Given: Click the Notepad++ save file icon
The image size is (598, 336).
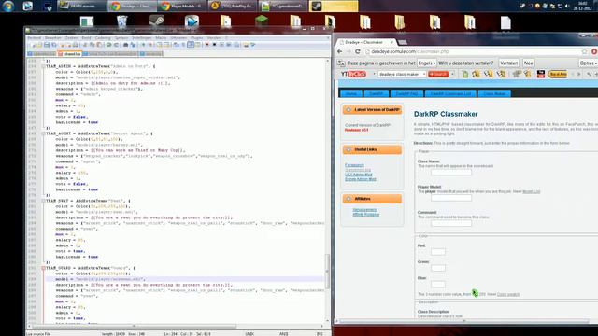Looking at the screenshot, I should pyautogui.click(x=47, y=45).
